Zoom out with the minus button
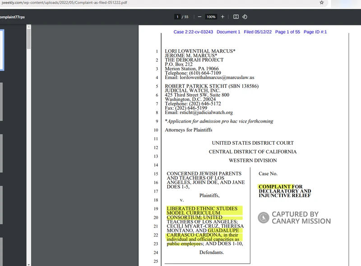Screen dimensions: 361x266 click(199, 17)
